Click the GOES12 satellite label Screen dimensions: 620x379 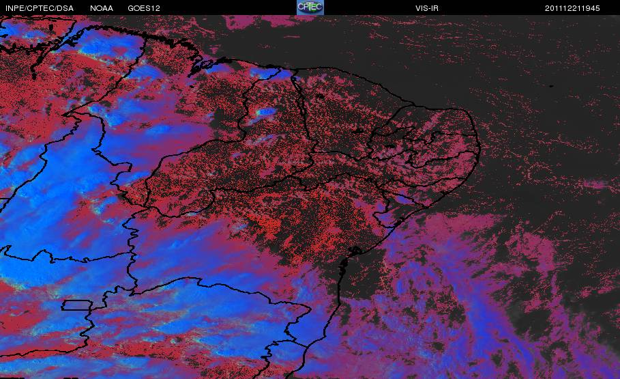(x=144, y=8)
